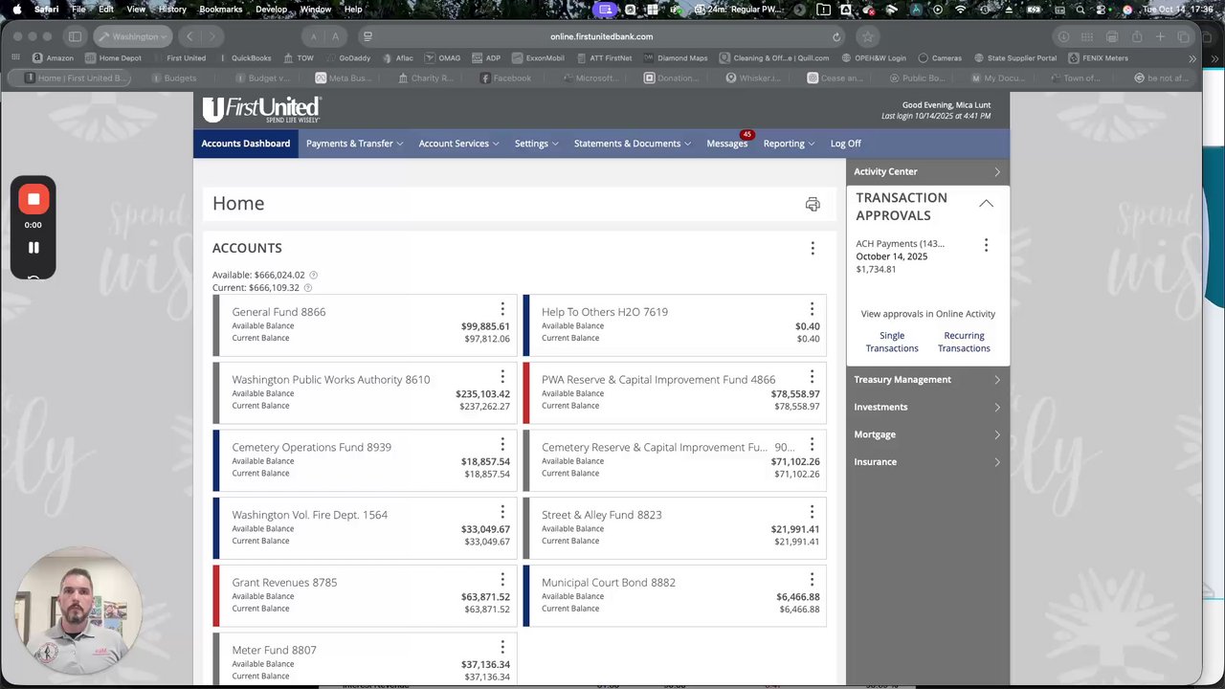
Task: Collapse the Transaction Approvals panel
Action: (986, 204)
